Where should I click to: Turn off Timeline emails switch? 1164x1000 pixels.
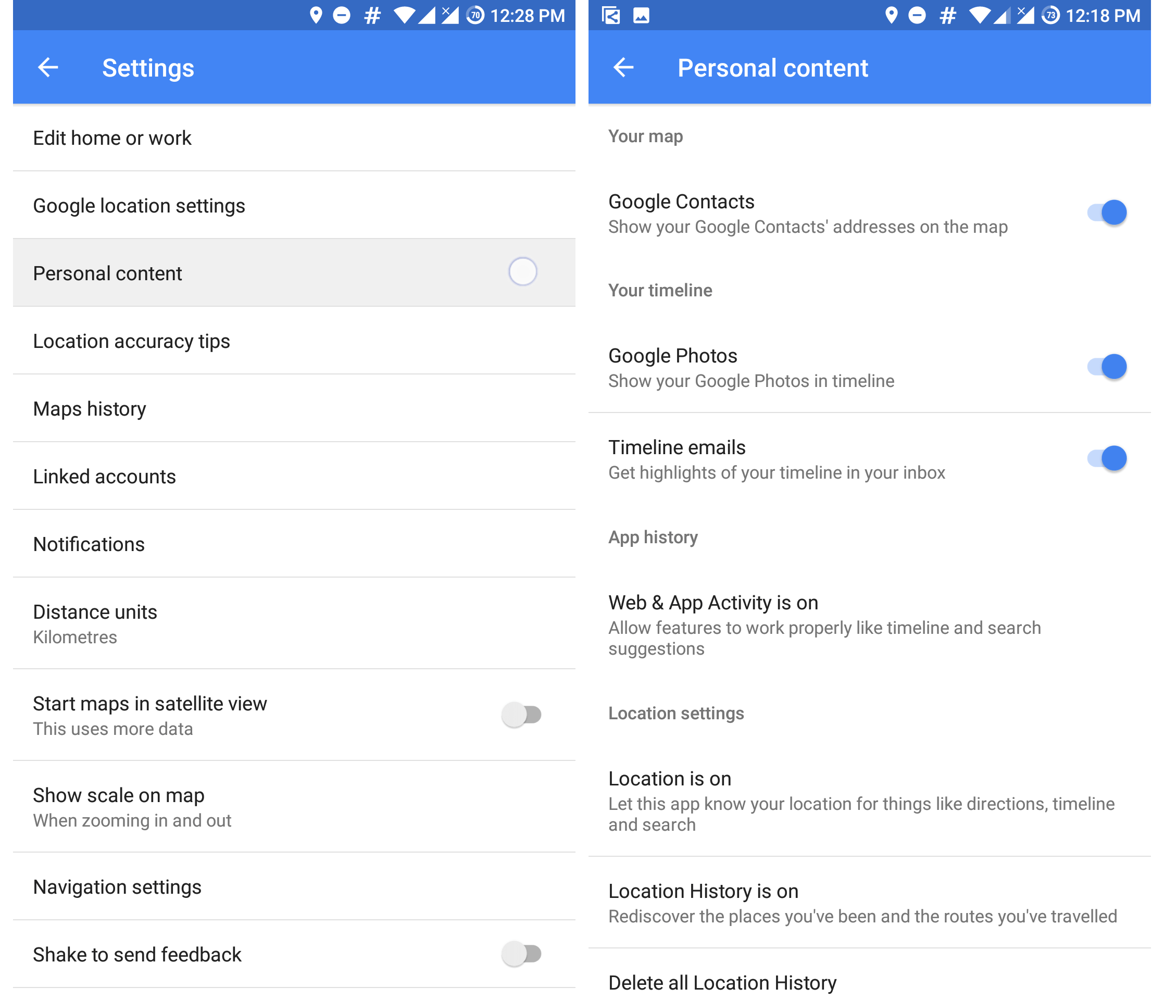click(x=1107, y=458)
